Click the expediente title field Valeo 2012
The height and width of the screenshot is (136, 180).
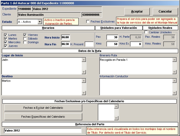tap(67, 9)
